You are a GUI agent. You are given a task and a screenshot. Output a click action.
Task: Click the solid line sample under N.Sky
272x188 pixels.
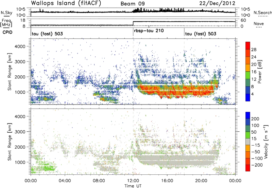[7, 16]
